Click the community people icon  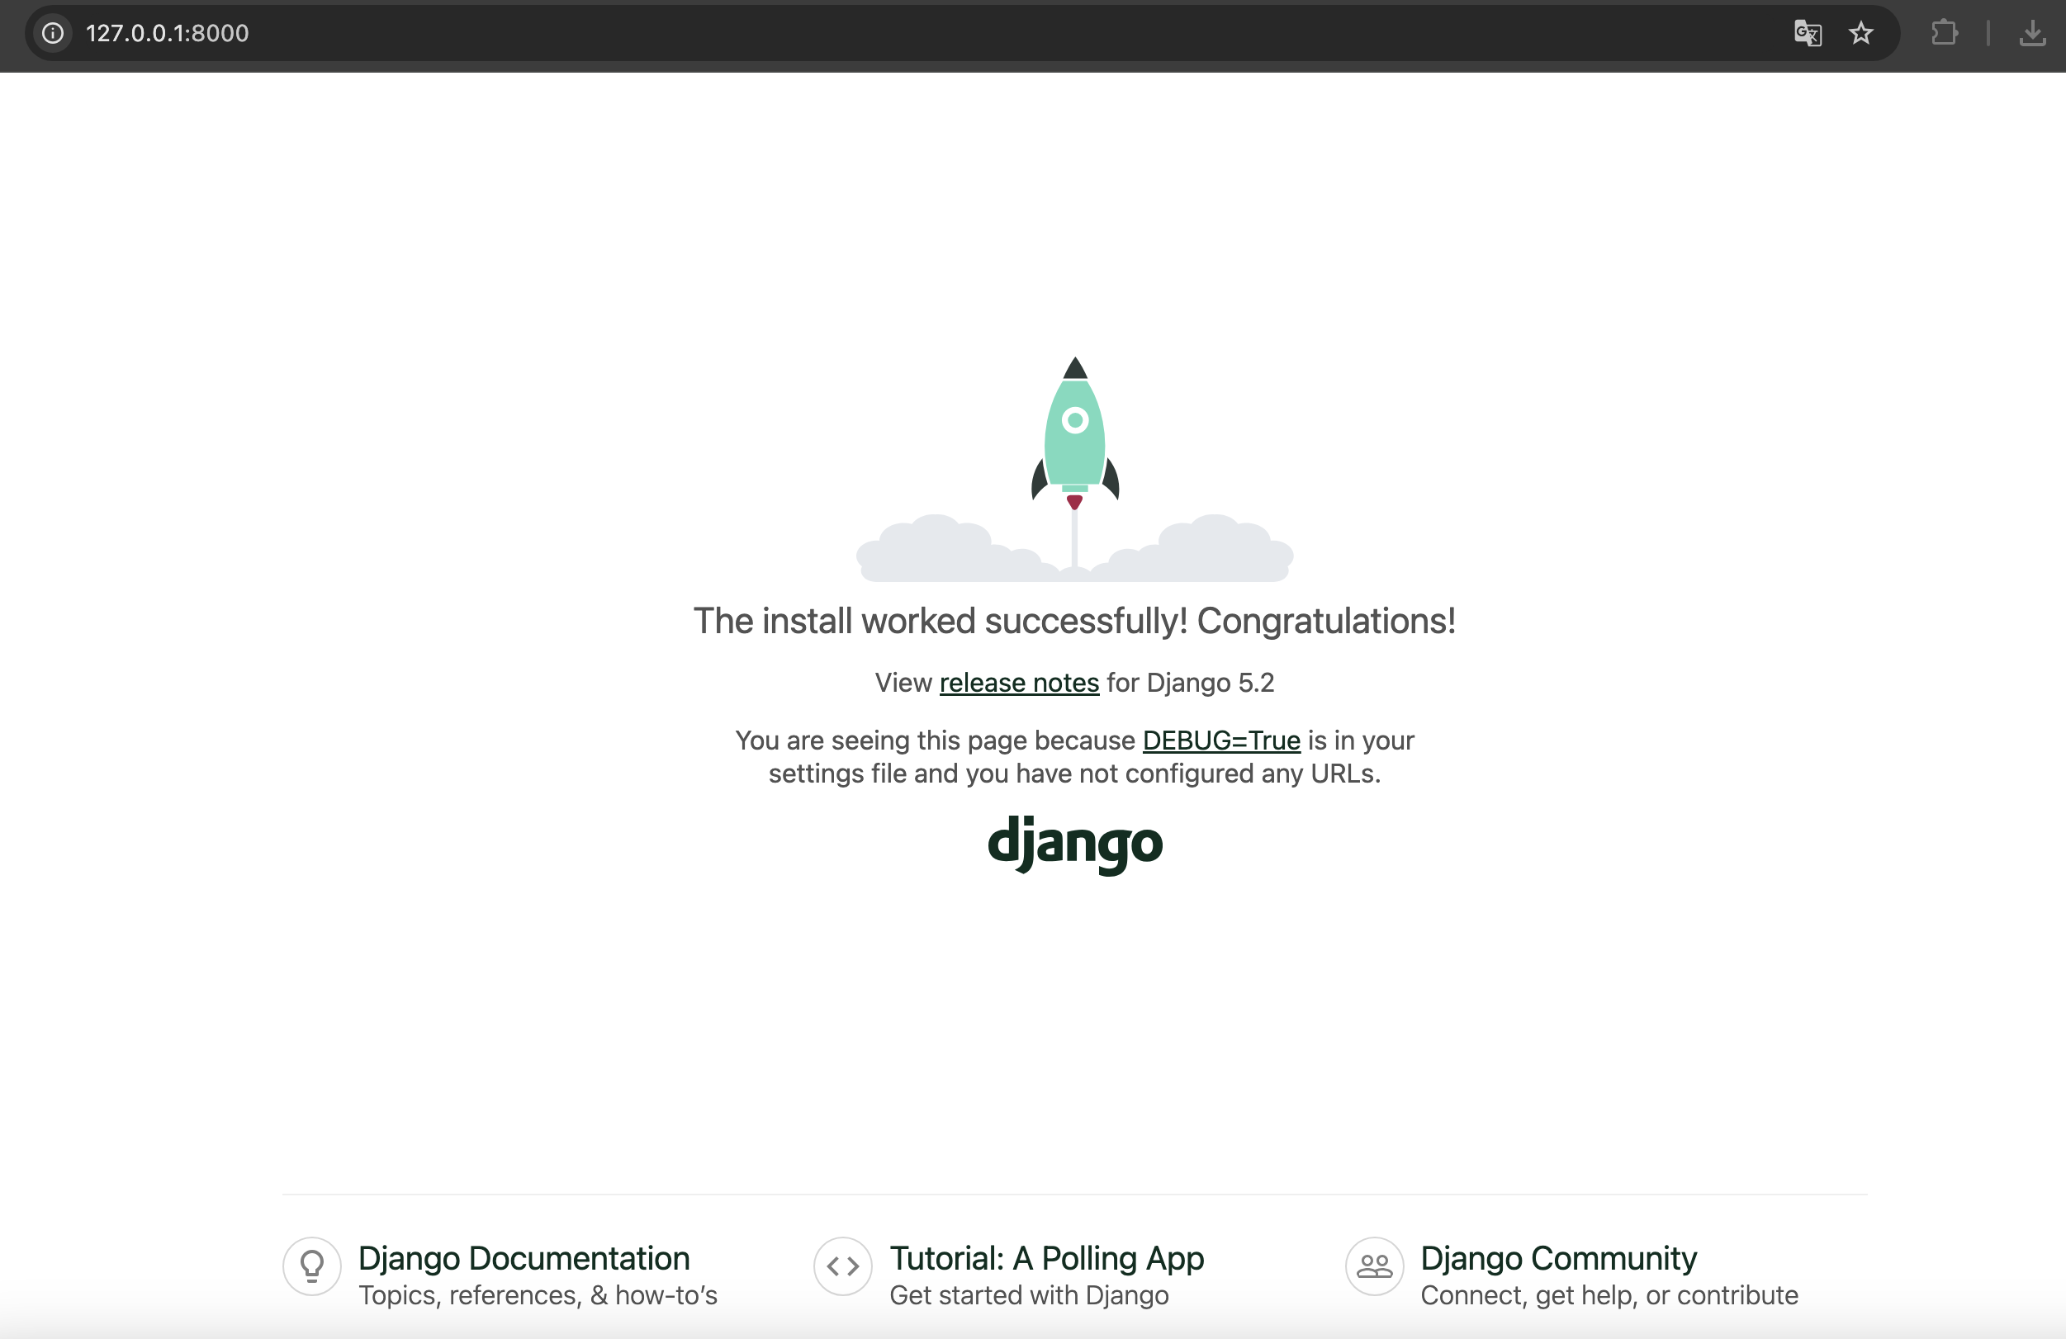(1374, 1266)
